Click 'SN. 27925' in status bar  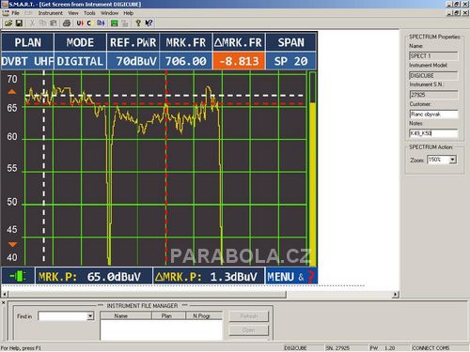coord(337,348)
